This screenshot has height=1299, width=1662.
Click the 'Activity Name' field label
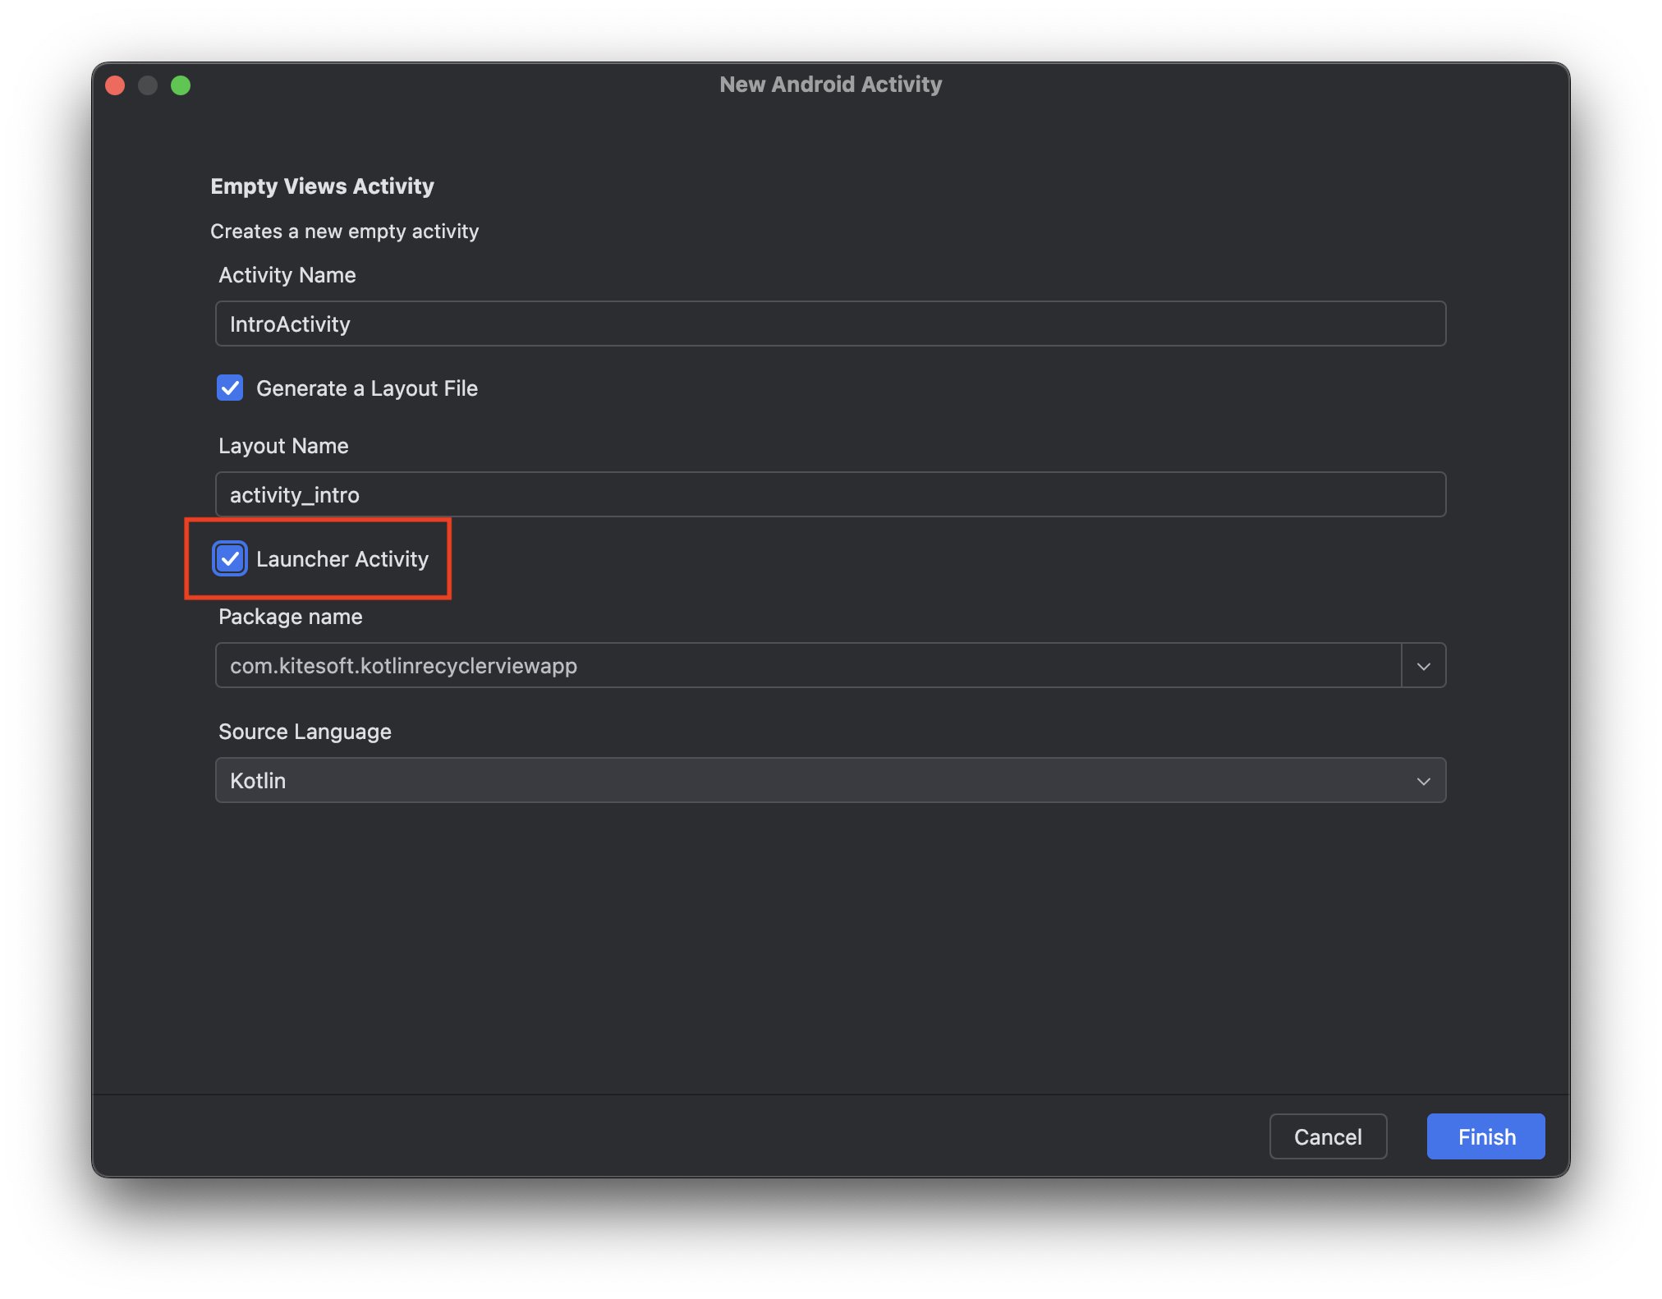(x=287, y=275)
